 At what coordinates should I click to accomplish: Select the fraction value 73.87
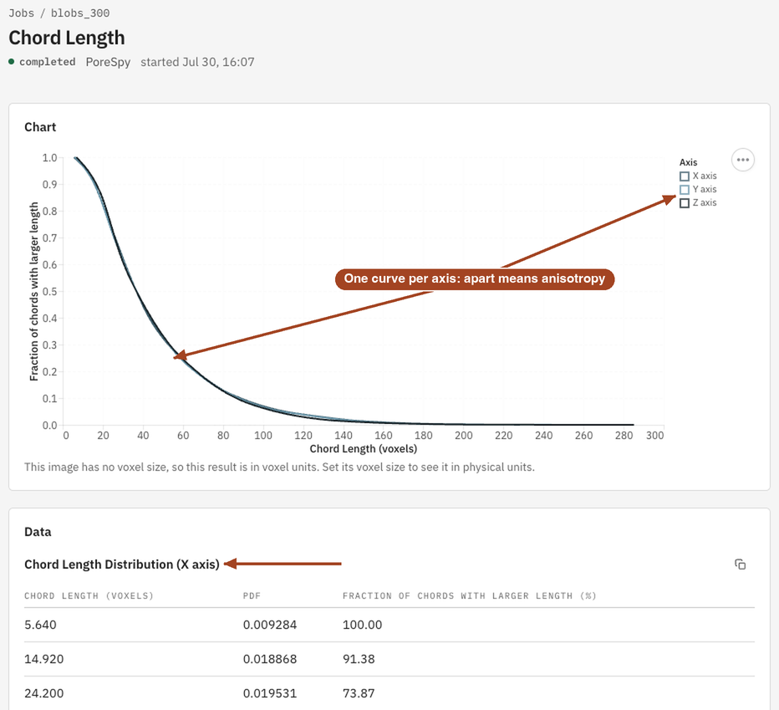pos(359,693)
